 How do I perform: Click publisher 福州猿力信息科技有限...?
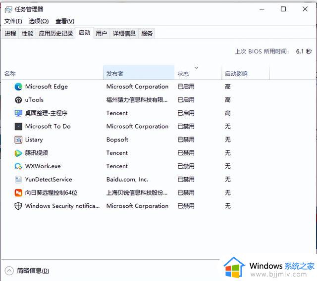coord(137,100)
